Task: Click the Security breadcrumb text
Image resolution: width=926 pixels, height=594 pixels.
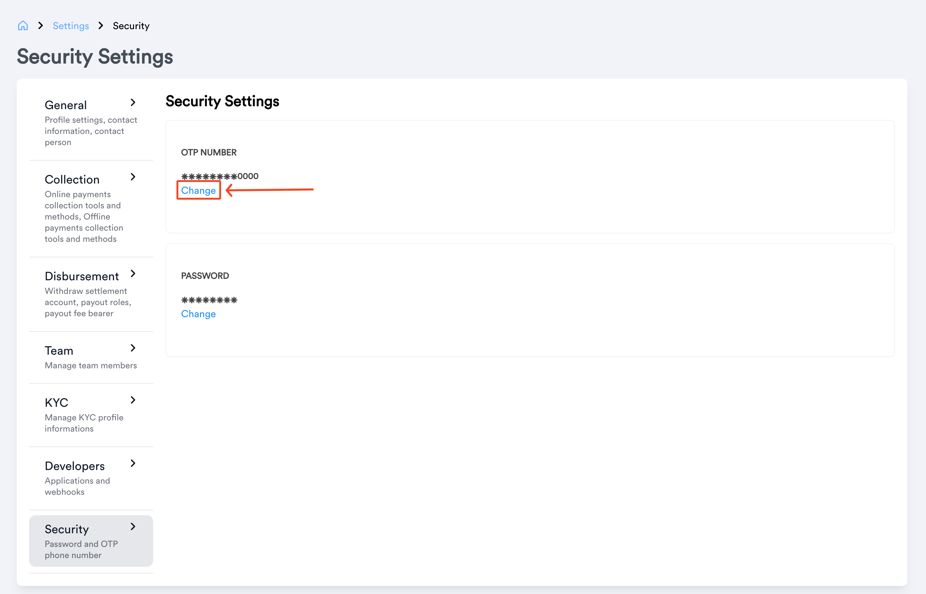Action: [x=131, y=26]
